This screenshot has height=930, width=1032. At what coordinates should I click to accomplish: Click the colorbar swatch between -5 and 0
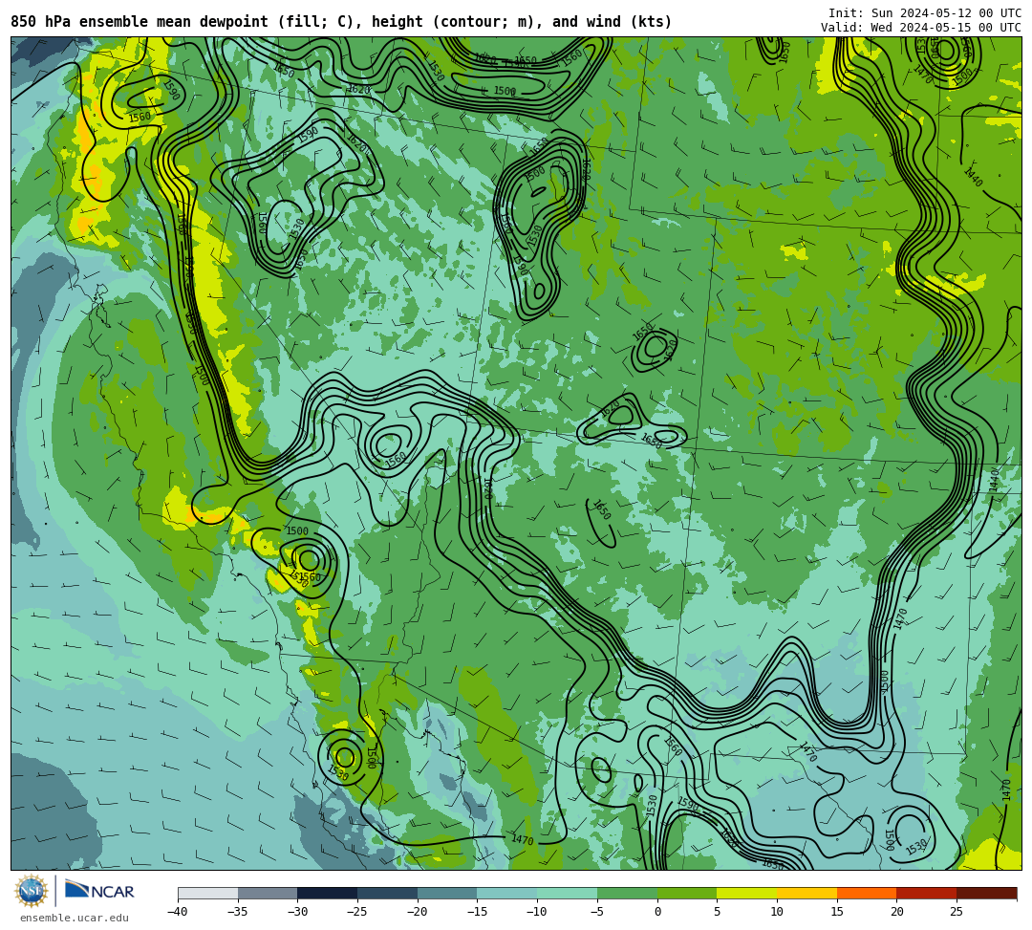tap(627, 893)
